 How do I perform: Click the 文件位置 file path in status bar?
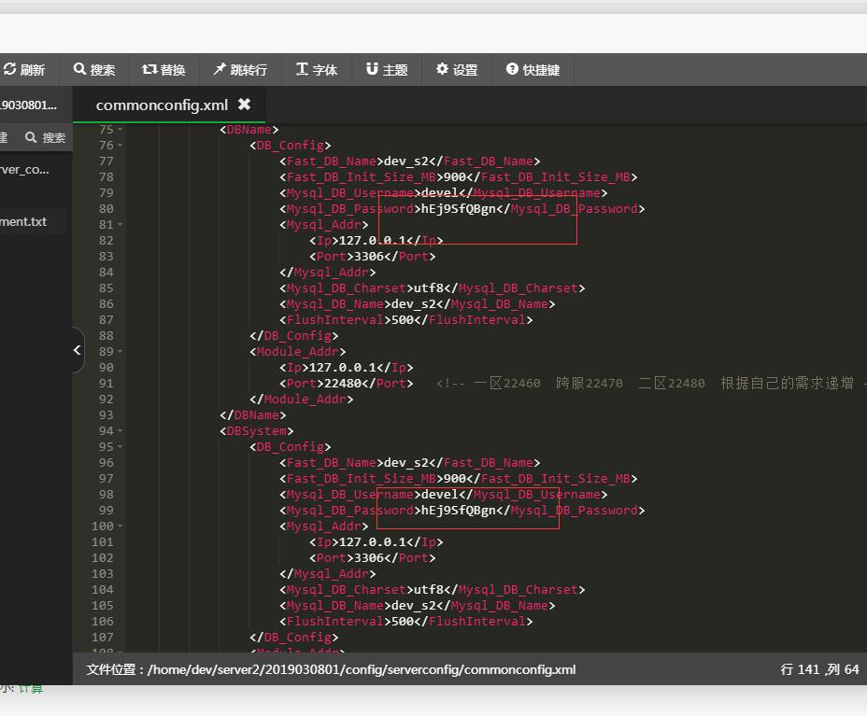point(331,669)
